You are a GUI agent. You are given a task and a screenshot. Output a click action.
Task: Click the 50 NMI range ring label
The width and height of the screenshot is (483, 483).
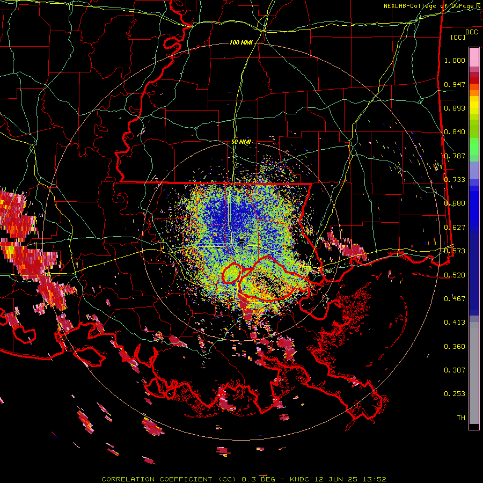click(241, 142)
